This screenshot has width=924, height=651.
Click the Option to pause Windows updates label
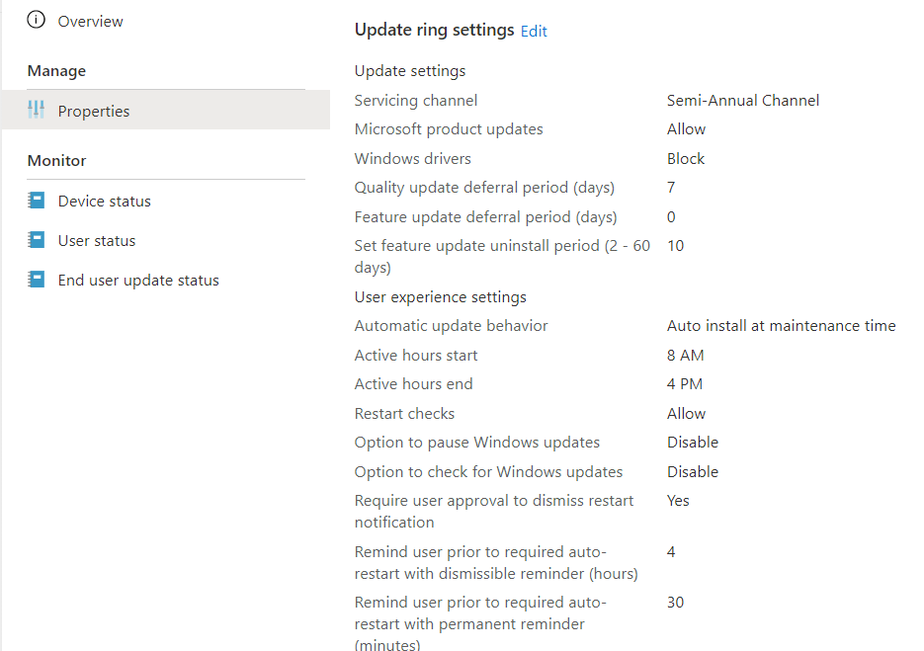pyautogui.click(x=477, y=442)
